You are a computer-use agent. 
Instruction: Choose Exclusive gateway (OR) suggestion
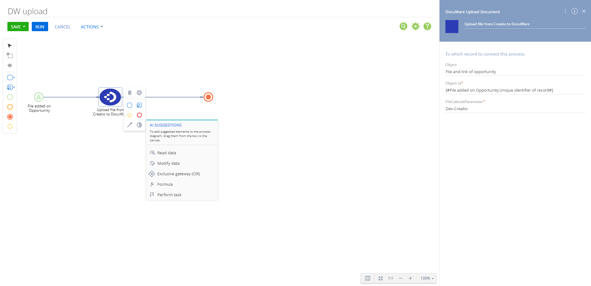point(178,174)
